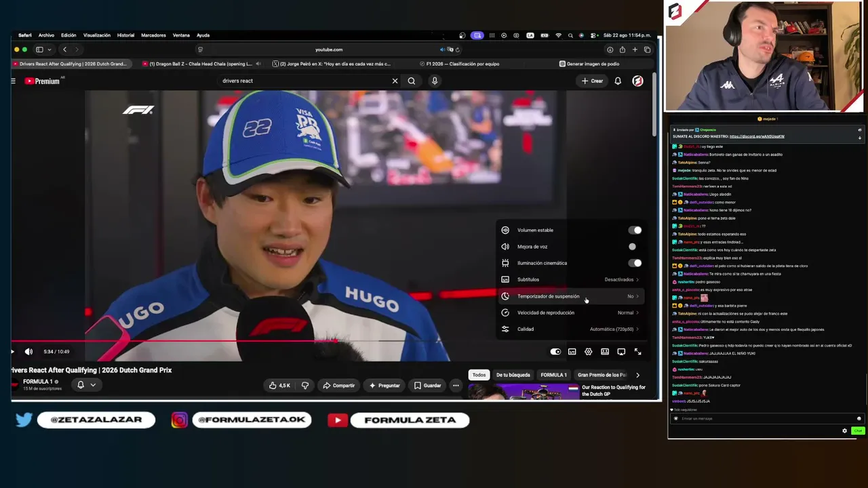Send message with green Chat button
868x488 pixels.
coord(858,431)
